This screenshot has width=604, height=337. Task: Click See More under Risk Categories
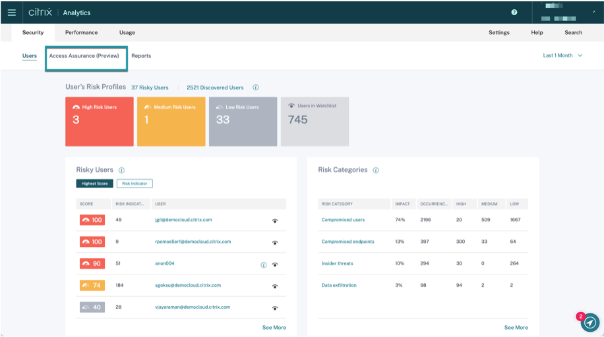[x=516, y=327]
